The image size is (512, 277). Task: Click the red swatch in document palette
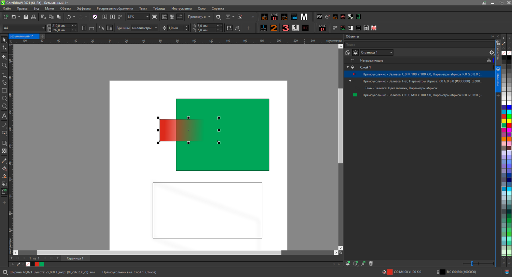tap(37, 264)
